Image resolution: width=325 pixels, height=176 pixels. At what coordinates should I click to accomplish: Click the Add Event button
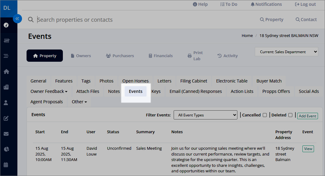point(308,116)
